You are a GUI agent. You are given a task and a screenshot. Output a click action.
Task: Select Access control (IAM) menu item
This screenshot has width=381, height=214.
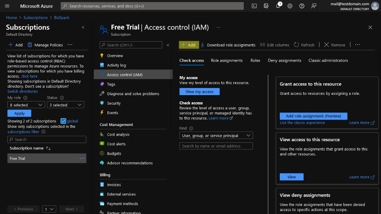[x=133, y=74]
